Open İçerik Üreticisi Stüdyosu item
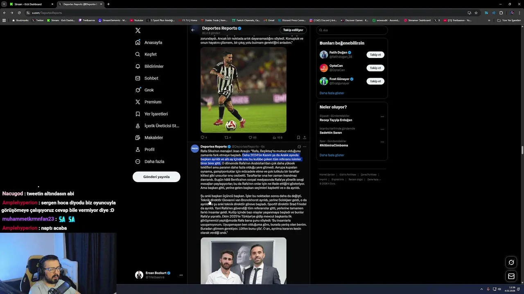 click(x=157, y=126)
